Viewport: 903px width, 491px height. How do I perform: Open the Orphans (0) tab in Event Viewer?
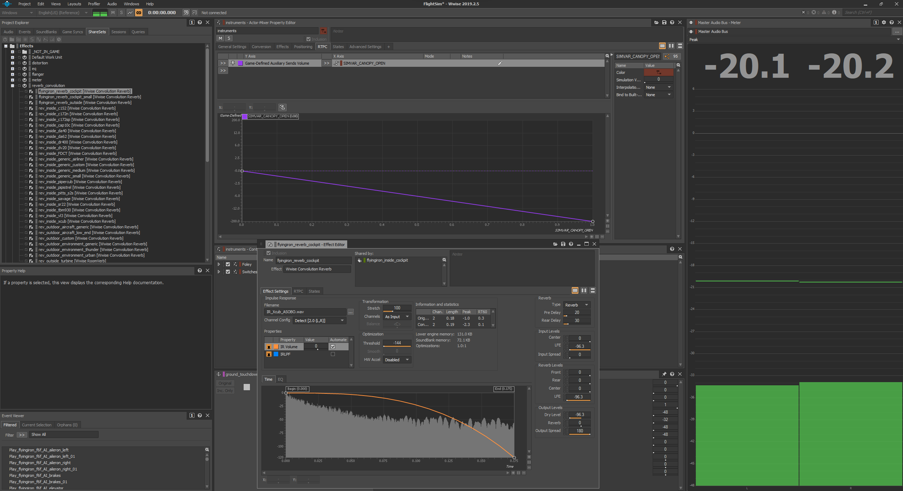pos(67,425)
